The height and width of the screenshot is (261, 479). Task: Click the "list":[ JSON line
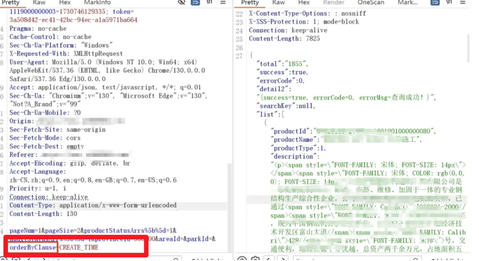[x=270, y=114]
